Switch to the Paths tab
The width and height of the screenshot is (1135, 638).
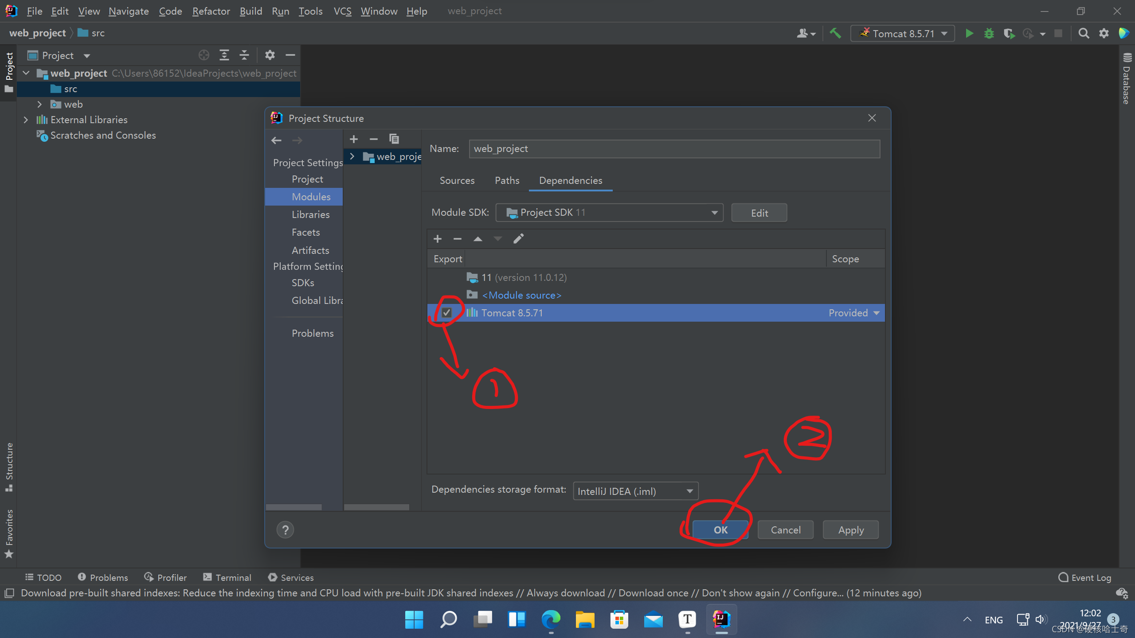point(507,180)
